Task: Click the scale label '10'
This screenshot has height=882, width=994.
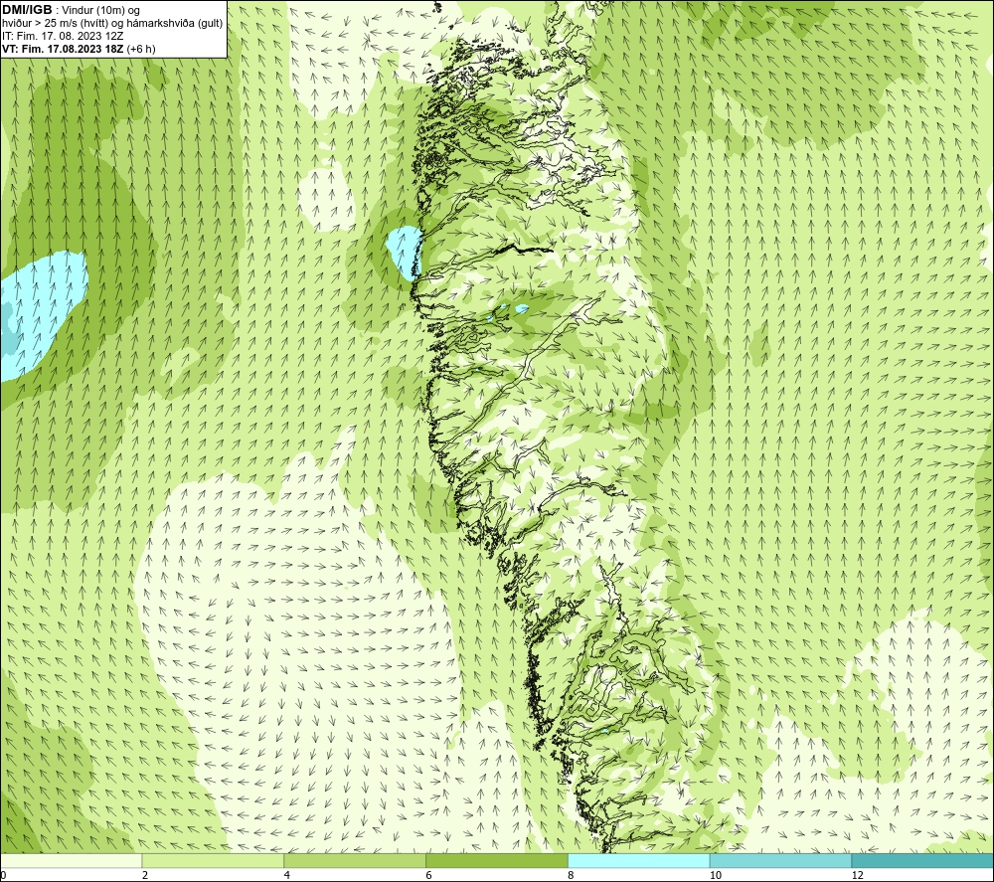Action: pos(716,876)
